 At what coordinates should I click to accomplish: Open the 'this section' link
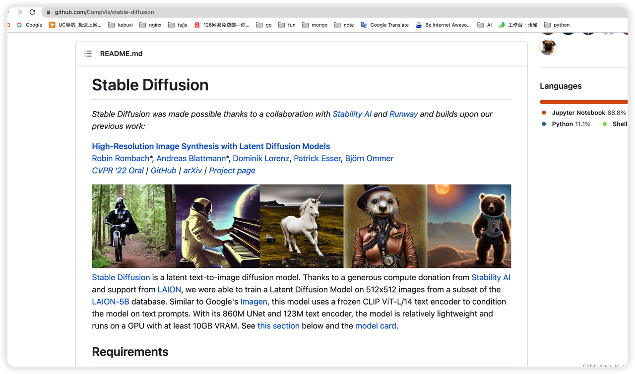[x=278, y=326]
